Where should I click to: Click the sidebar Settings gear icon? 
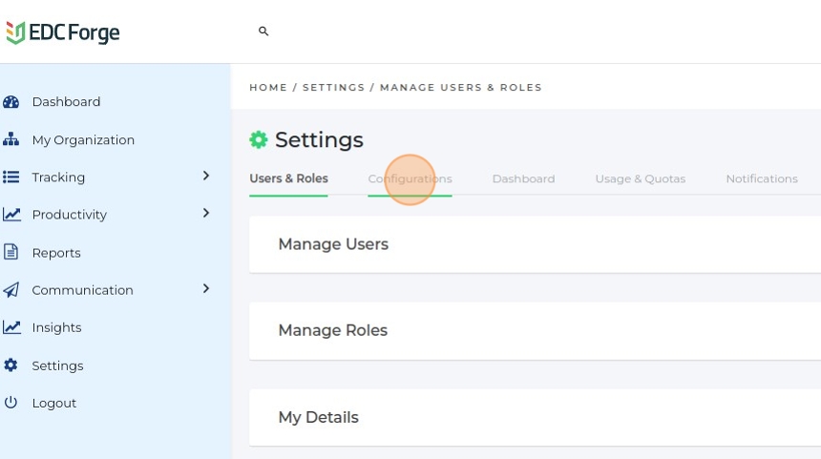point(11,365)
